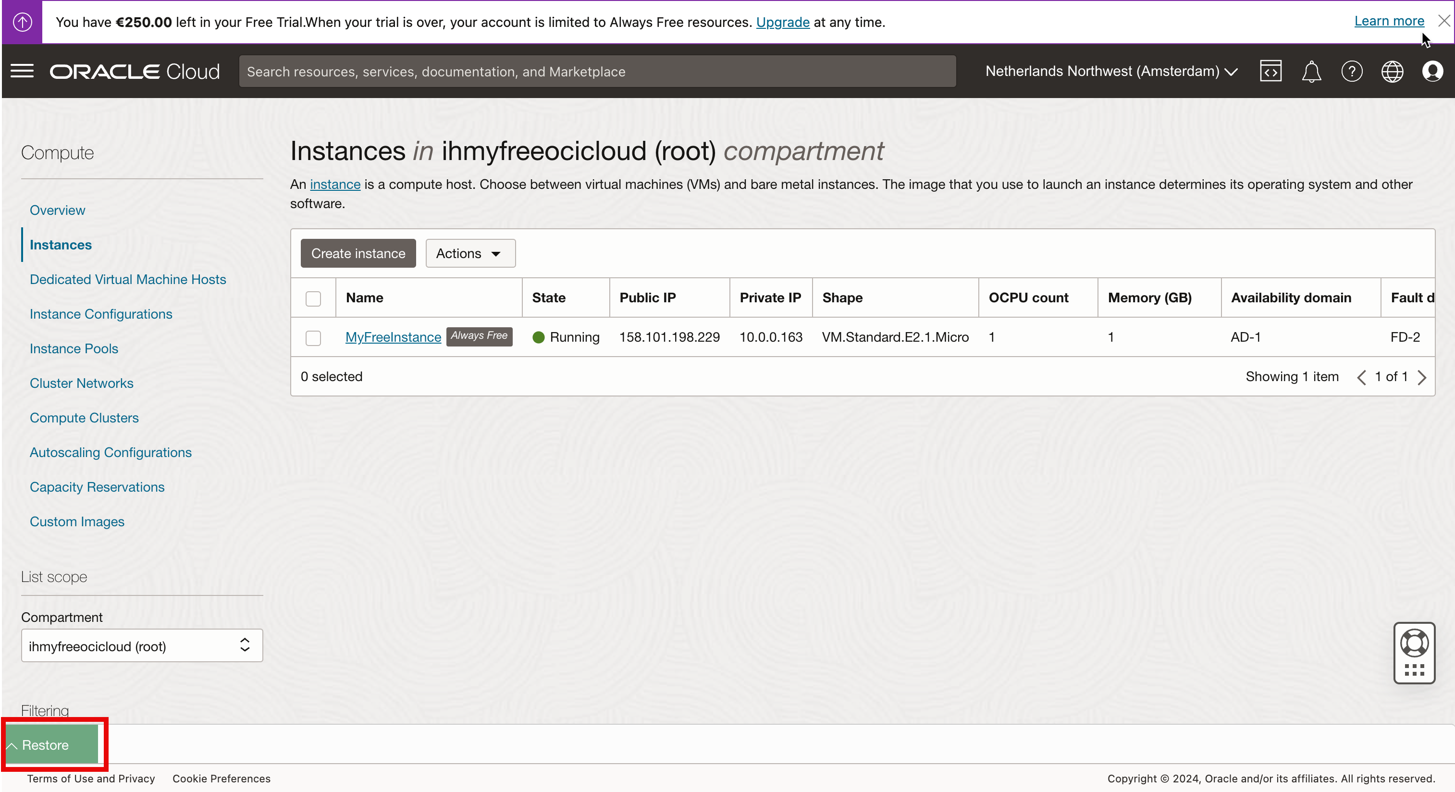Screen dimensions: 1455x792
Task: Open the MyFreeInstance link
Action: (x=393, y=337)
